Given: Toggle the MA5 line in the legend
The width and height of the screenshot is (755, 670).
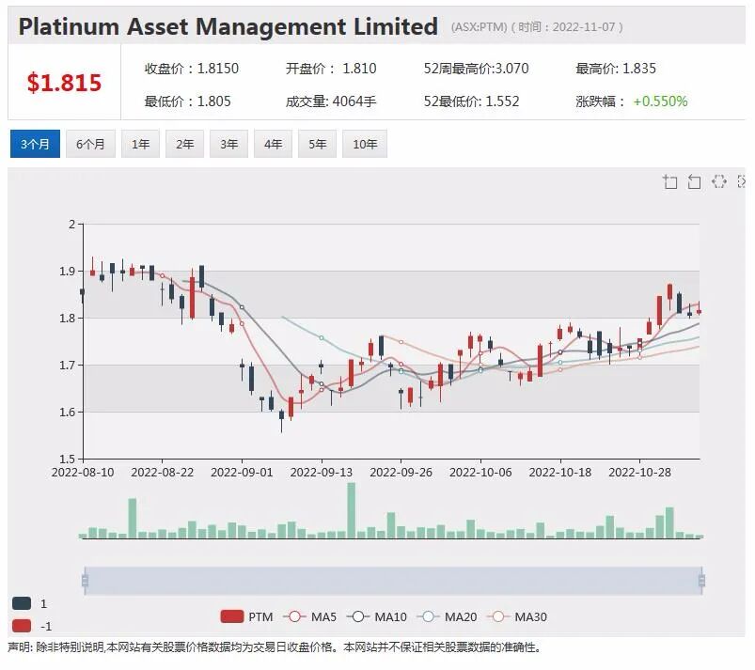Looking at the screenshot, I should point(309,616).
